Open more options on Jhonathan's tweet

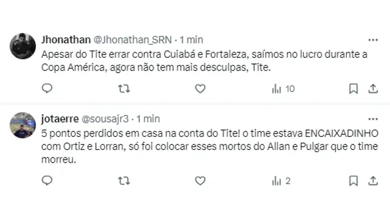(373, 40)
